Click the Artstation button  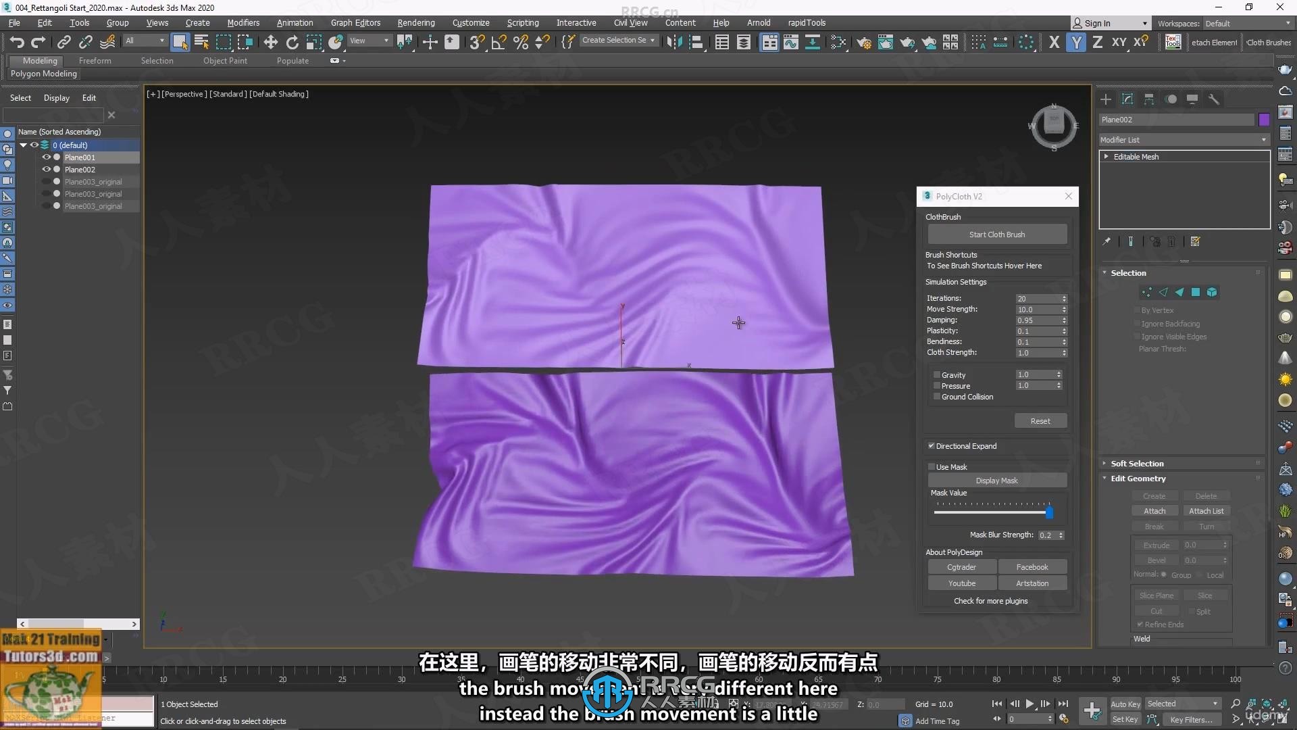coord(1032,583)
